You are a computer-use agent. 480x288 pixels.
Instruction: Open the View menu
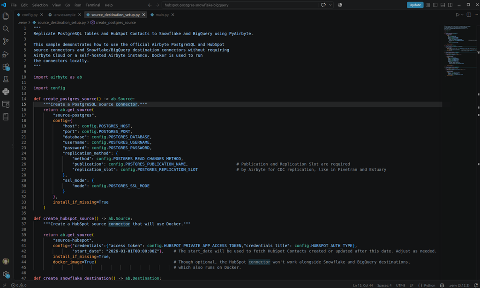[56, 5]
